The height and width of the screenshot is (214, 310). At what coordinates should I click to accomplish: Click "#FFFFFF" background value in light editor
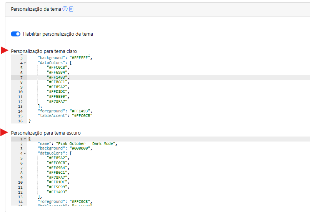tap(79, 58)
